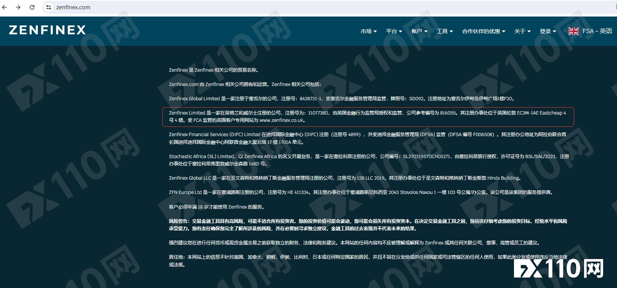Expand the 关于 menu

click(x=522, y=31)
